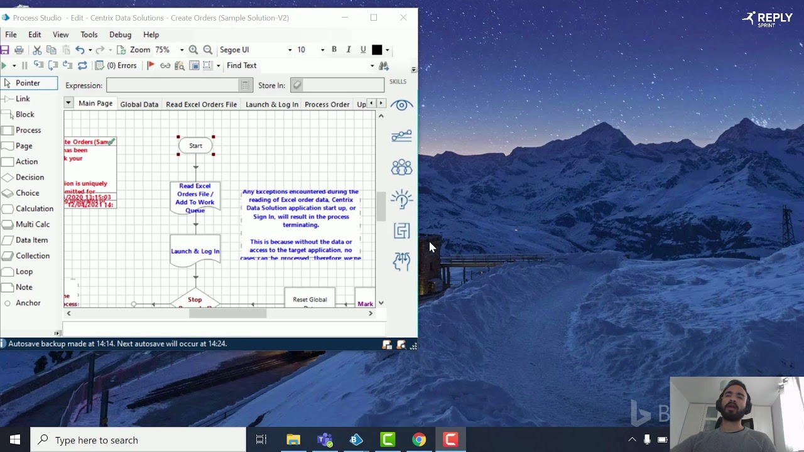Open the Skills knowledge network icon
This screenshot has width=804, height=452.
(401, 136)
